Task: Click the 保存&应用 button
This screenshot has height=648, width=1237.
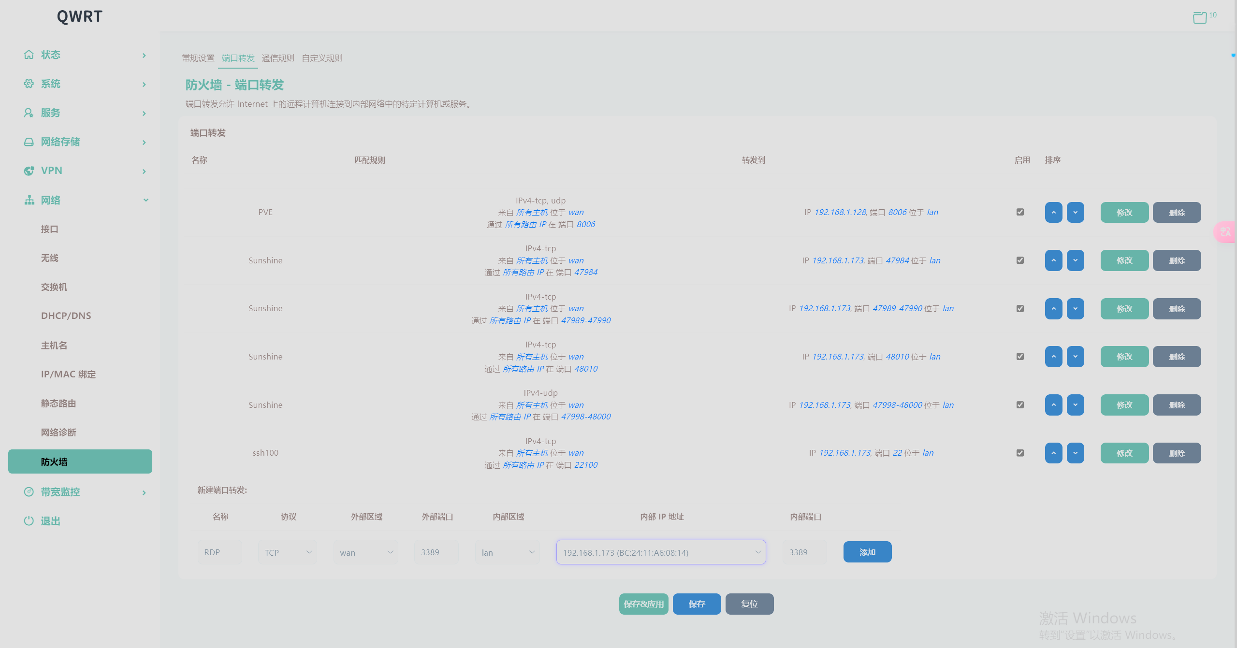Action: click(x=643, y=604)
